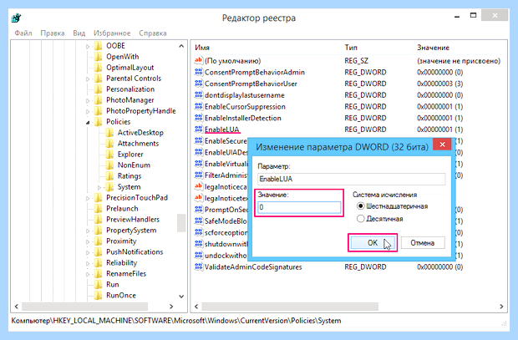Expand the PhotoPropertyHandle node
Image resolution: width=518 pixels, height=340 pixels.
click(x=88, y=111)
